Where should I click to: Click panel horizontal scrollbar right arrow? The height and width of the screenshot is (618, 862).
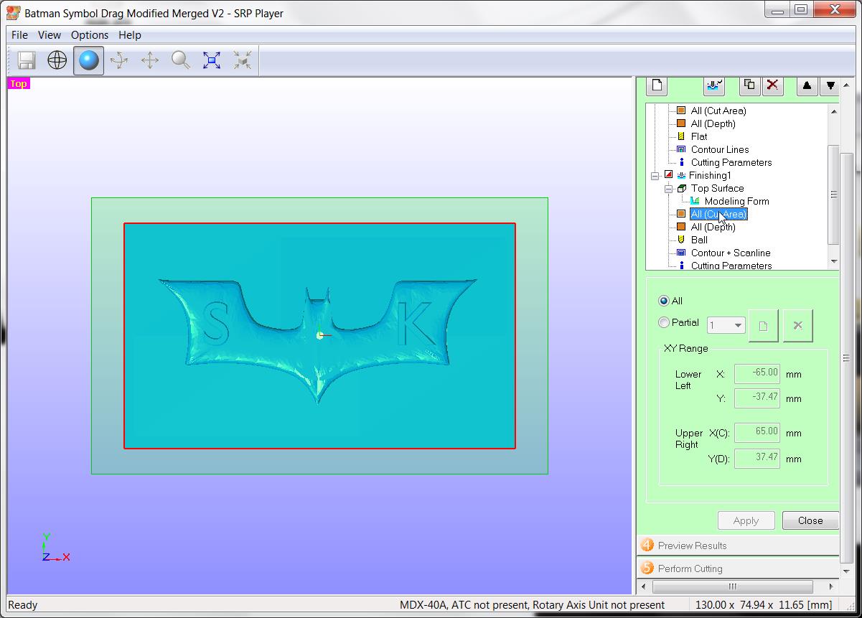[x=831, y=586]
